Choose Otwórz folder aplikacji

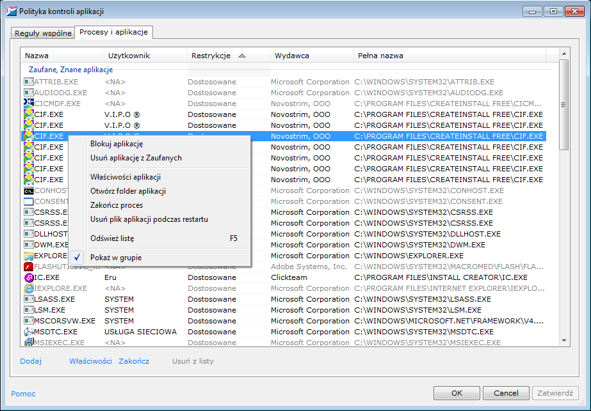[x=159, y=191]
